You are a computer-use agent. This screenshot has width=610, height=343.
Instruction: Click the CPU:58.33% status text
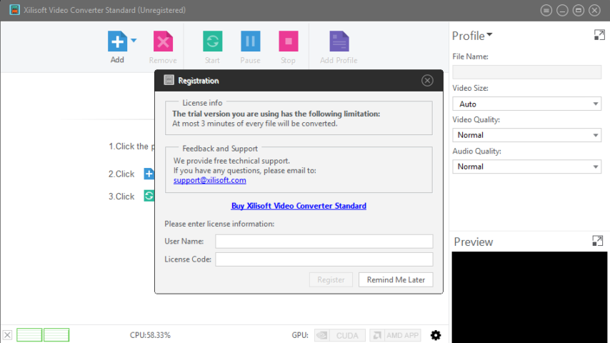coord(150,335)
